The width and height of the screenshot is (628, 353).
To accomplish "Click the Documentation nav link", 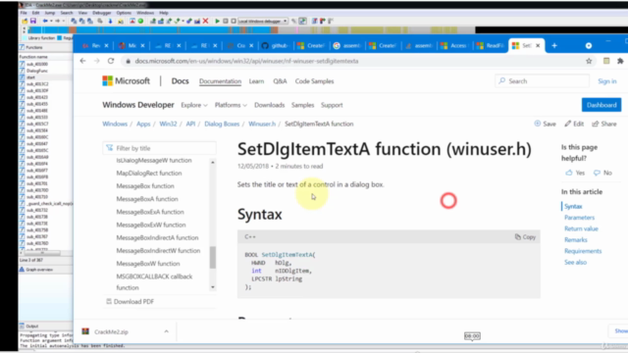I will (x=220, y=81).
